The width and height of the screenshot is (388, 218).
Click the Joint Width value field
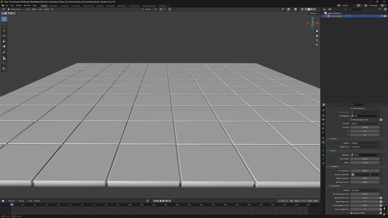(365, 159)
